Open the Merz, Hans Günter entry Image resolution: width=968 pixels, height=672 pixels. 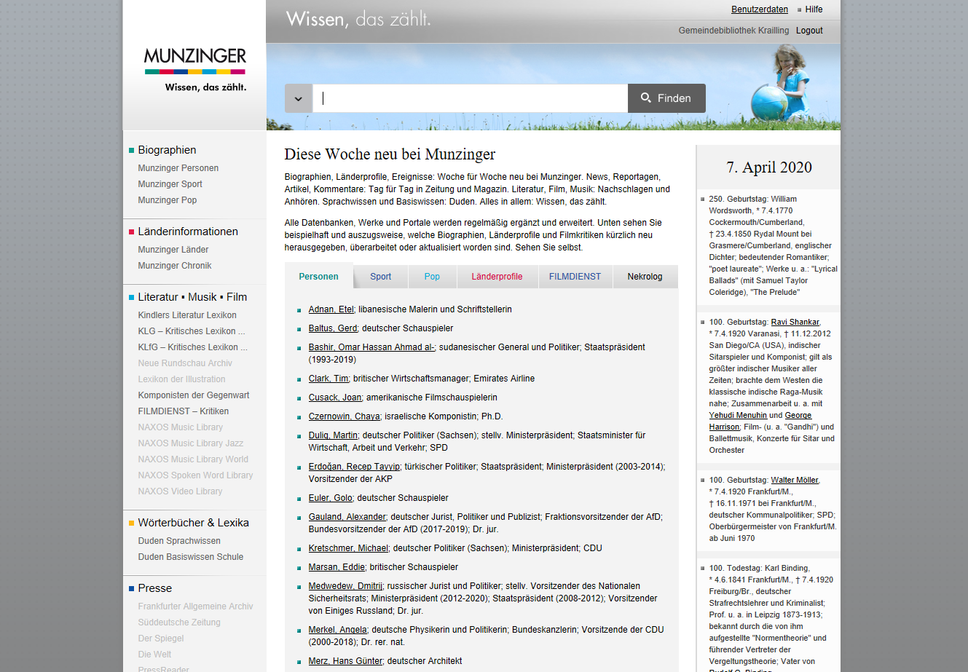point(345,661)
